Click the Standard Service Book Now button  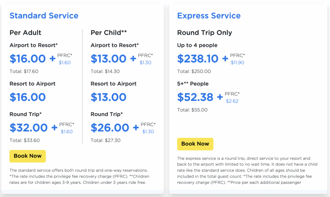28,156
